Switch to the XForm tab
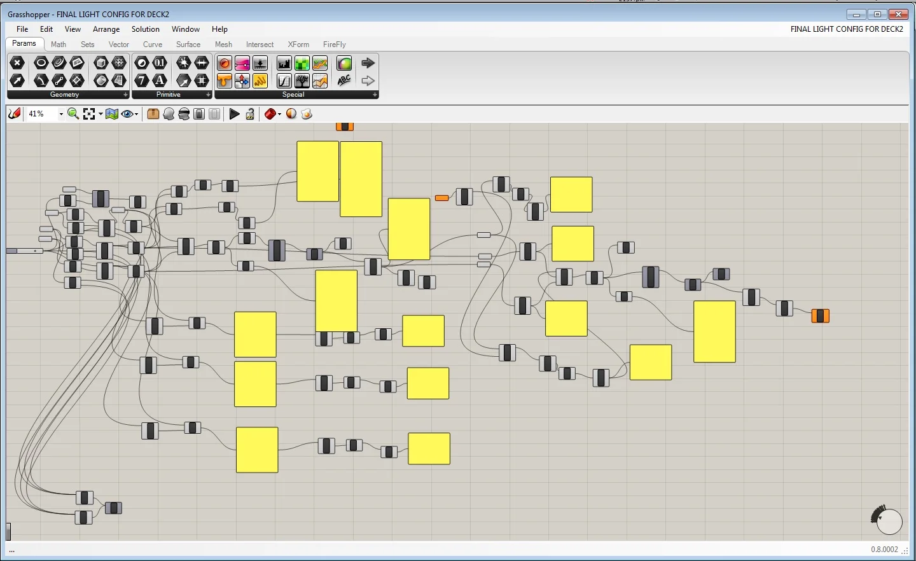 click(x=298, y=45)
